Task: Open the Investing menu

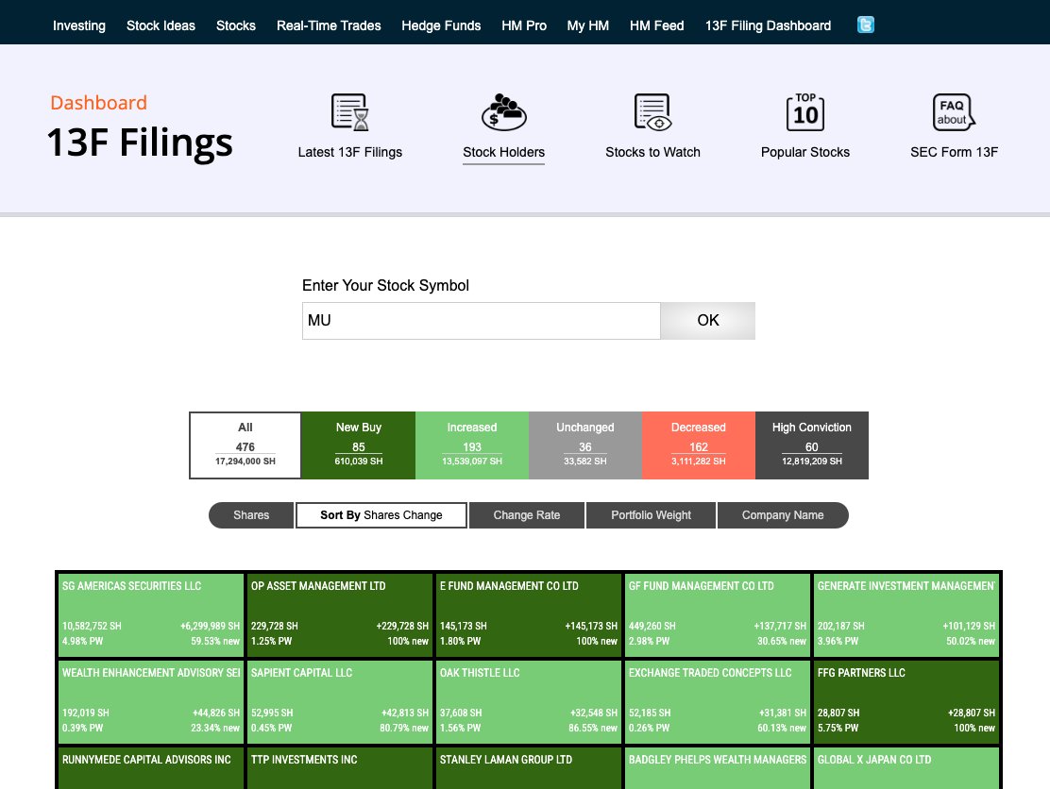Action: pos(79,25)
